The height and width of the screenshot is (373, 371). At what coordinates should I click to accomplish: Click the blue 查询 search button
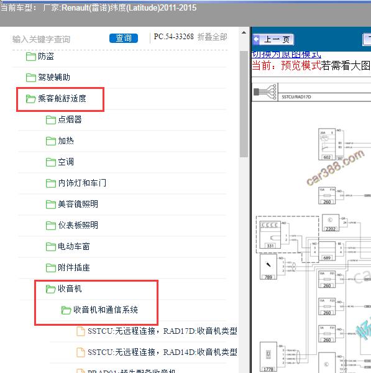click(x=124, y=38)
